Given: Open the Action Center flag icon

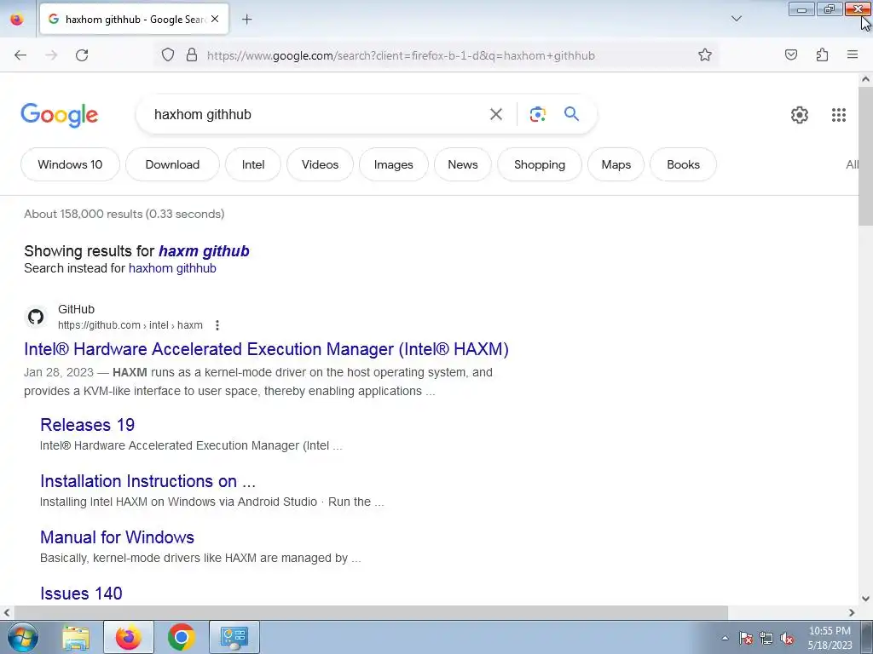Looking at the screenshot, I should pyautogui.click(x=746, y=638).
